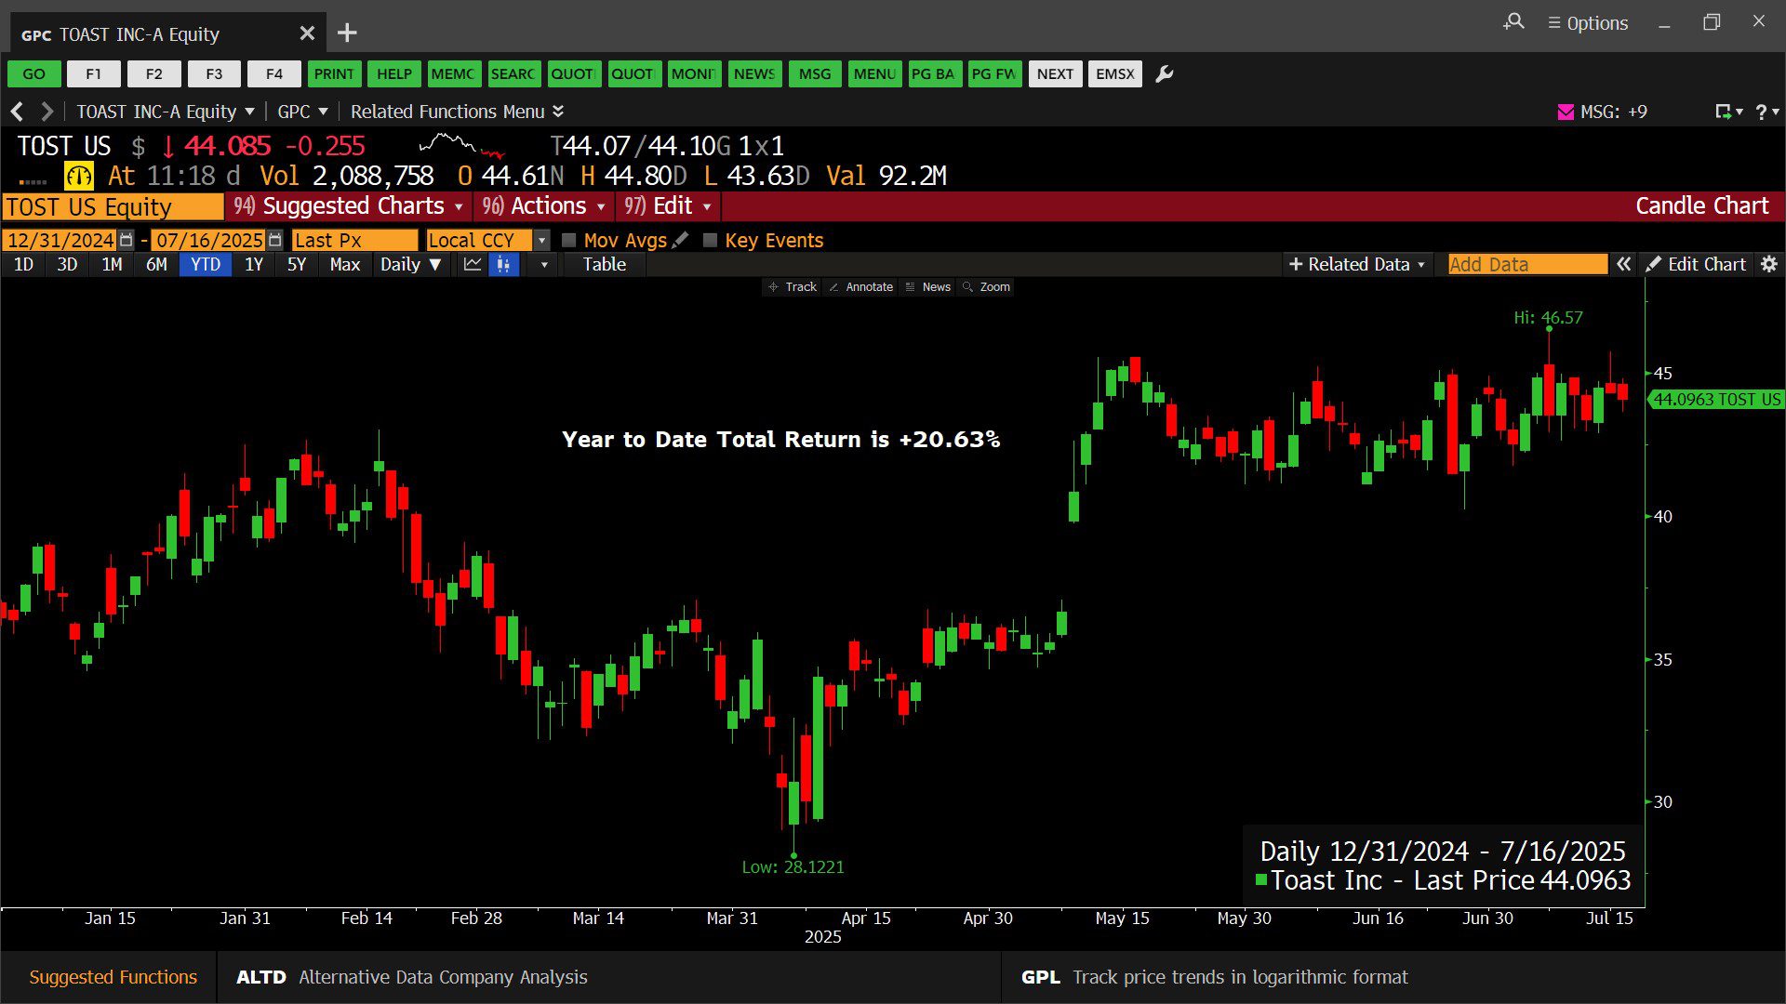Click the yellow gauge icon near At time
This screenshot has height=1004, width=1786.
[x=79, y=176]
